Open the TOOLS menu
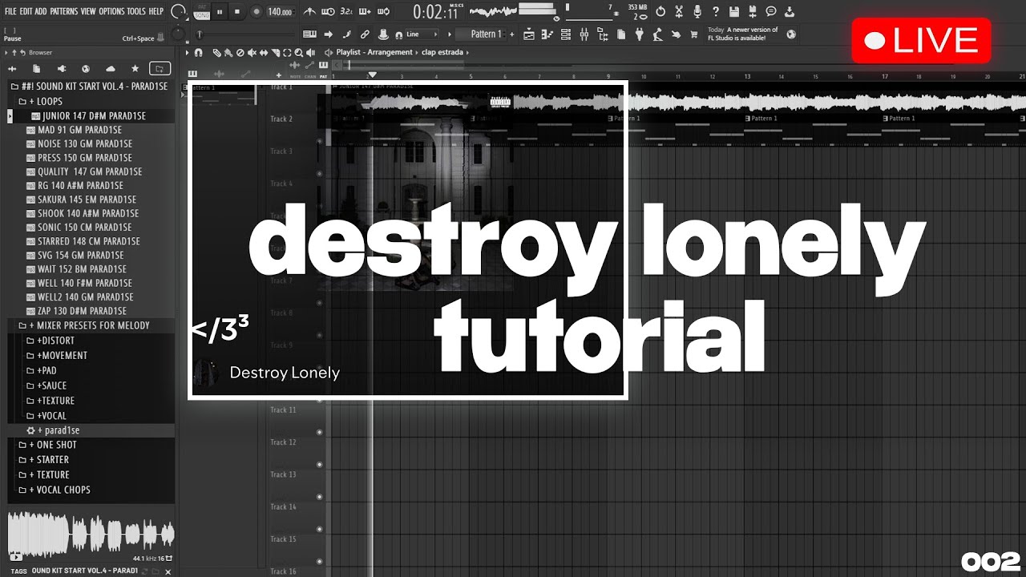 tap(136, 11)
